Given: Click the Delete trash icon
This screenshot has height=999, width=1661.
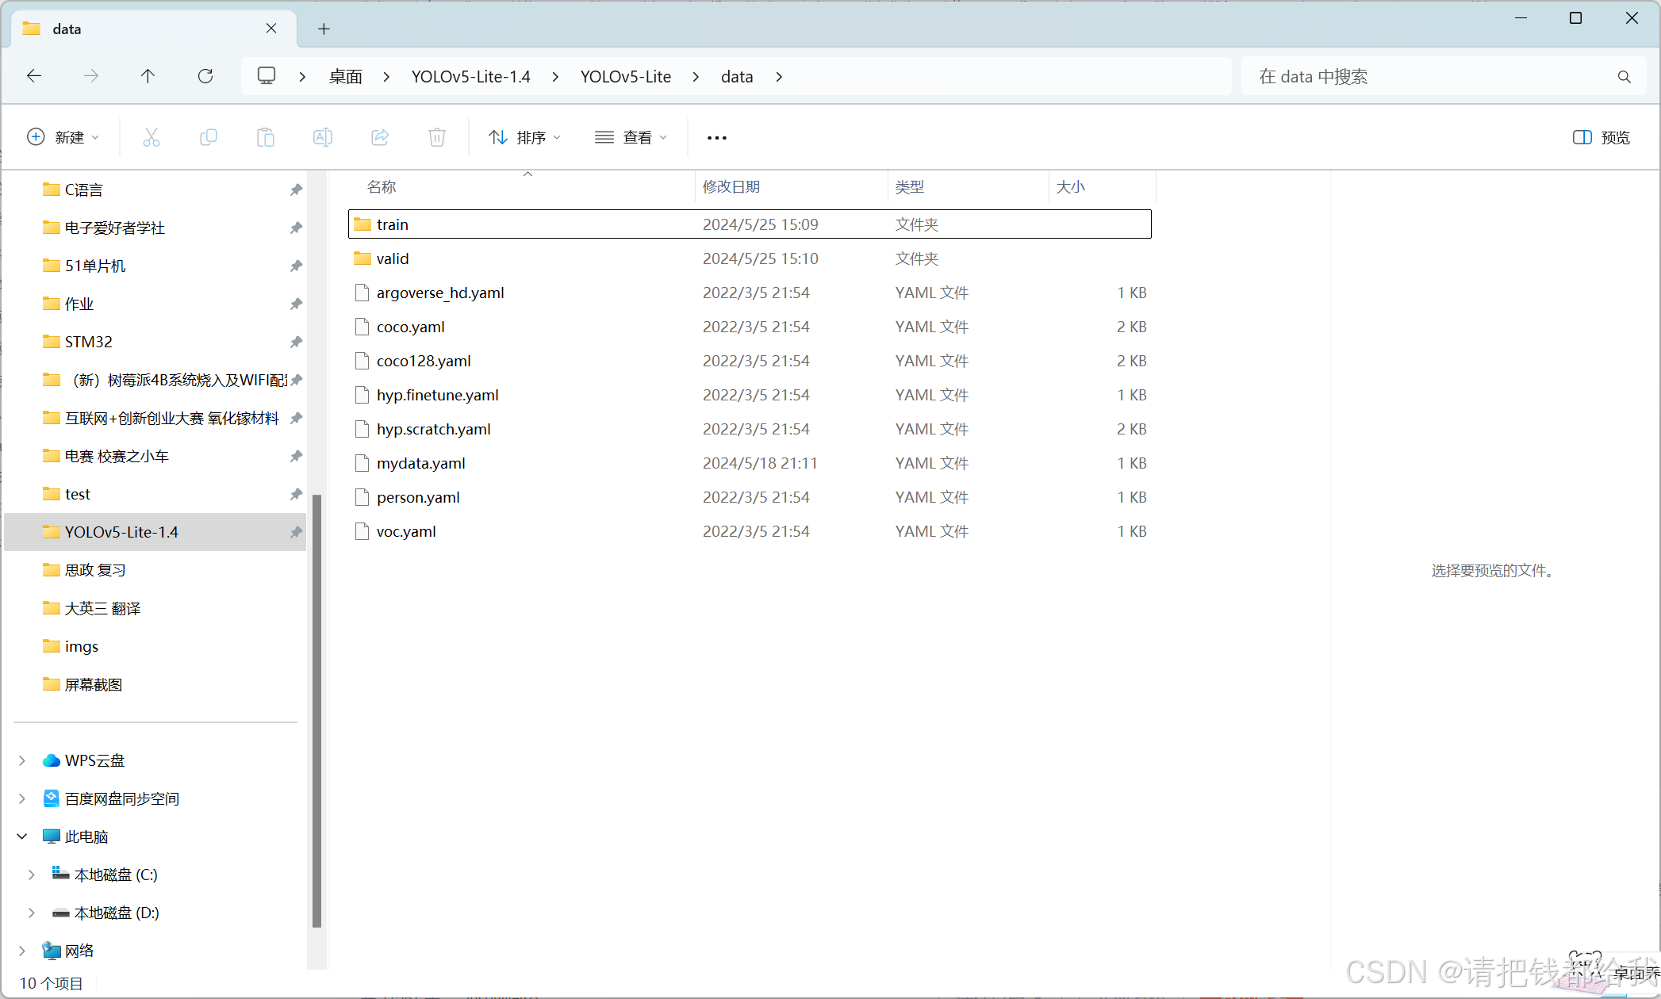Looking at the screenshot, I should click(437, 137).
